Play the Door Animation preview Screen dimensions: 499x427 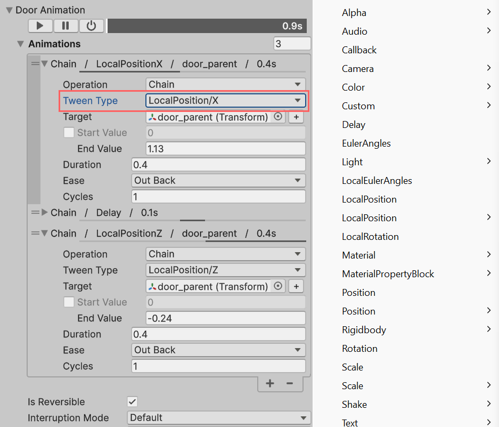click(40, 26)
